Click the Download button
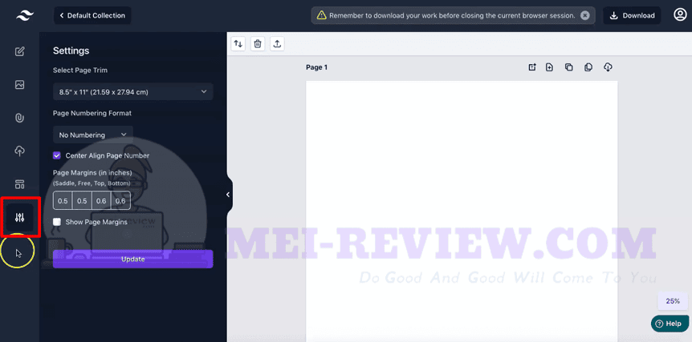The width and height of the screenshot is (692, 342). point(632,15)
